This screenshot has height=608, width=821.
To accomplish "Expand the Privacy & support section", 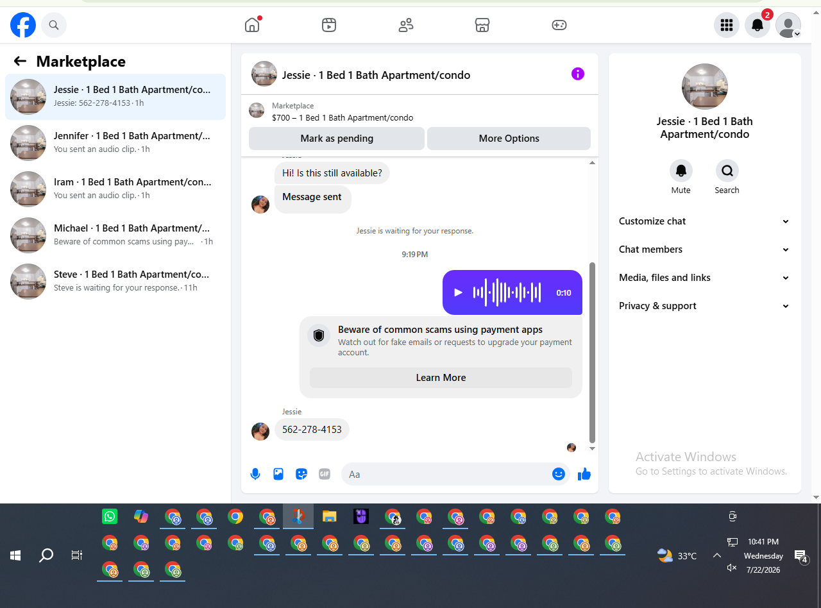I will click(705, 306).
